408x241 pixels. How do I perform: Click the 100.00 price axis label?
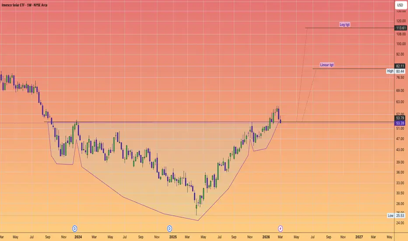[401, 44]
